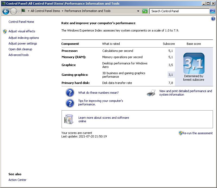Expand the All Control Panel Items chevron
Viewport: 217px width, 188px height.
tap(62, 11)
